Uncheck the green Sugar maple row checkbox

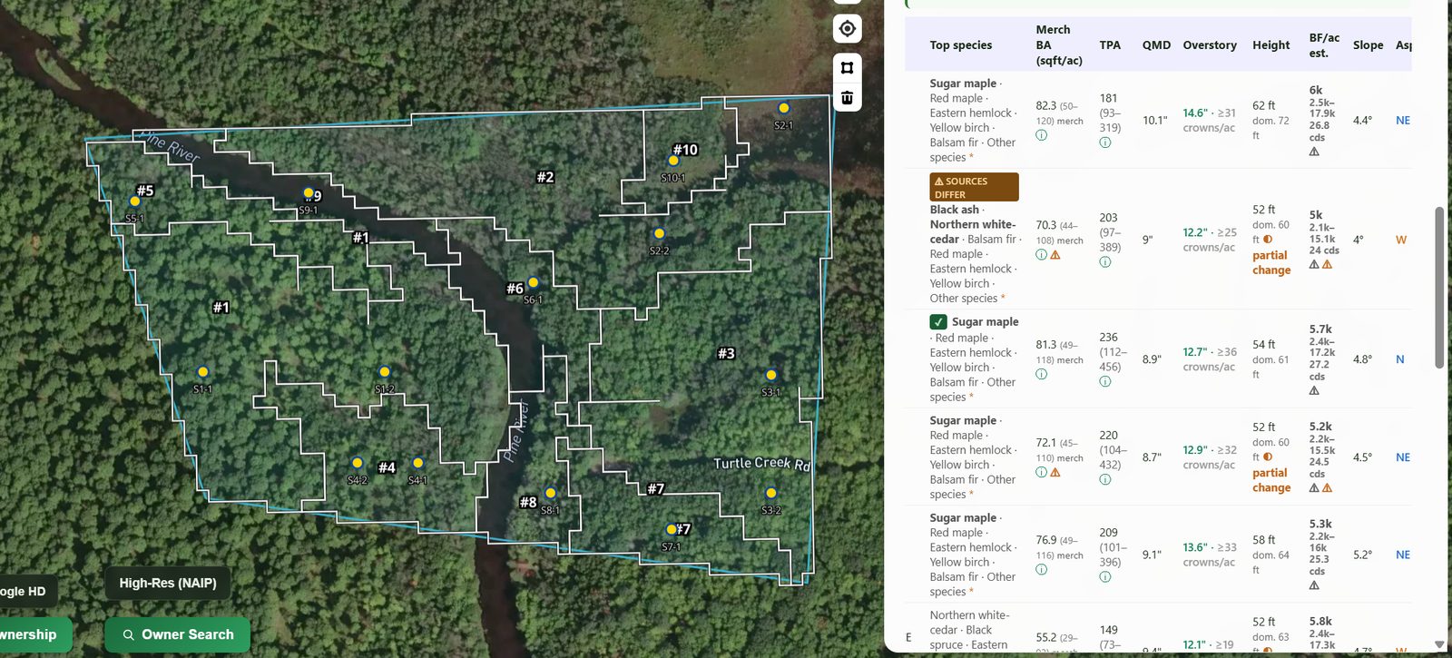(x=938, y=322)
